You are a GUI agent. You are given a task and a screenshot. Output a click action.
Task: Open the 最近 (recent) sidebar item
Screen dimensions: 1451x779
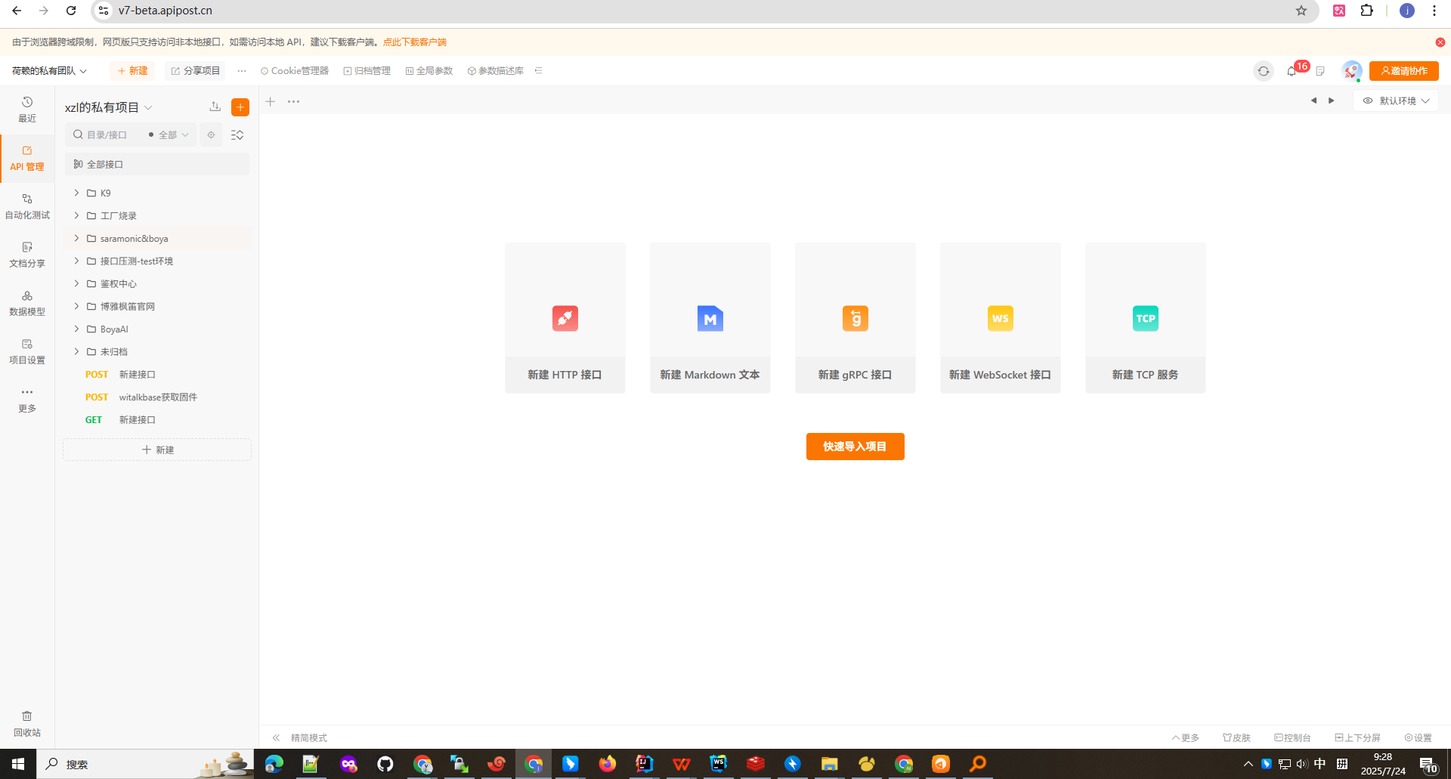tap(27, 110)
